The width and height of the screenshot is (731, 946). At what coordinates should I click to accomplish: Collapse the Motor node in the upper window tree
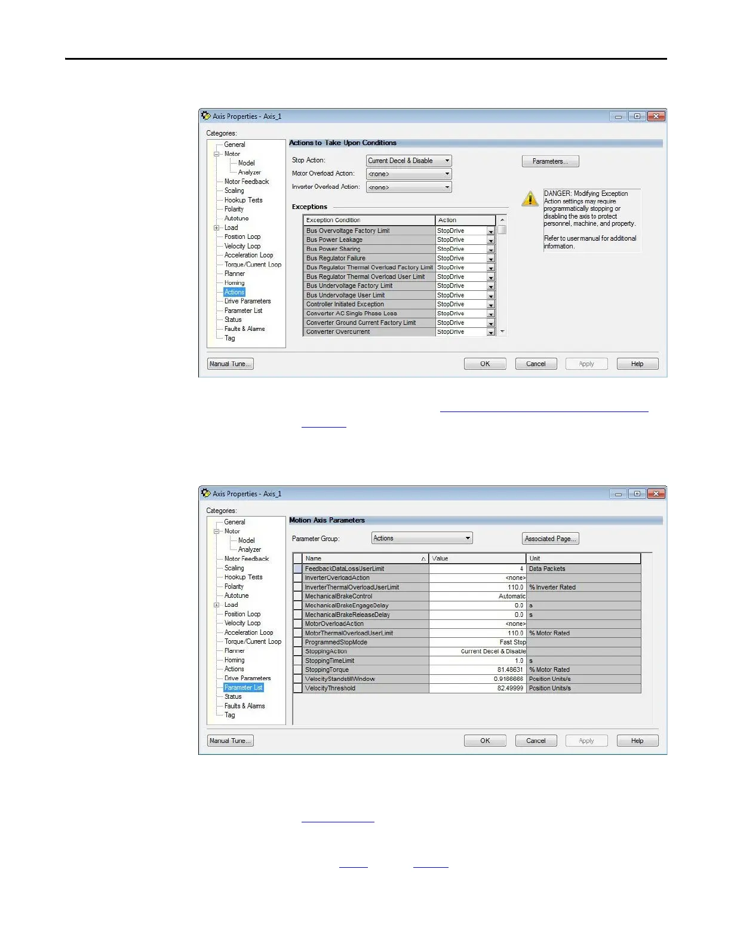click(x=217, y=154)
